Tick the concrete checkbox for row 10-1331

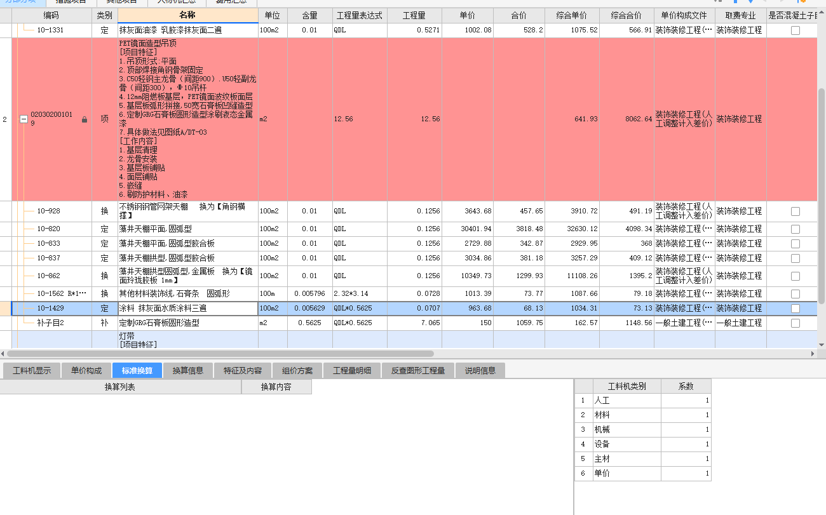pyautogui.click(x=795, y=30)
